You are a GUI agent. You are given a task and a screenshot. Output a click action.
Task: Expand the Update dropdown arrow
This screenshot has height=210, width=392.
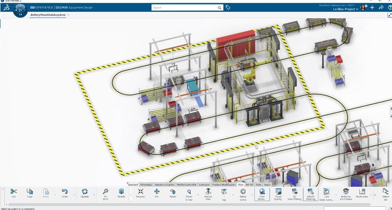coord(94,195)
